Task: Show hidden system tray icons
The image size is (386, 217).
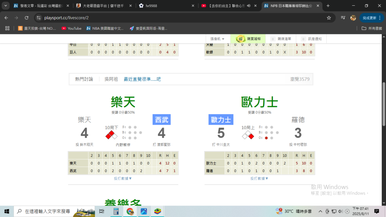Action: click(320, 211)
